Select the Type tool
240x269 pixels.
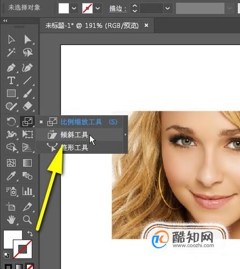click(x=12, y=81)
